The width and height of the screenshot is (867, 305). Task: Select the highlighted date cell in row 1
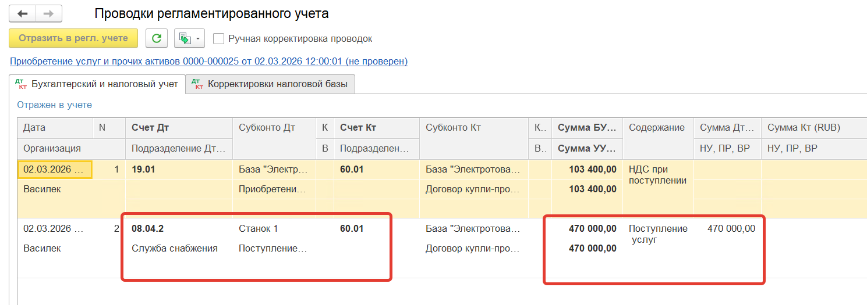point(55,170)
